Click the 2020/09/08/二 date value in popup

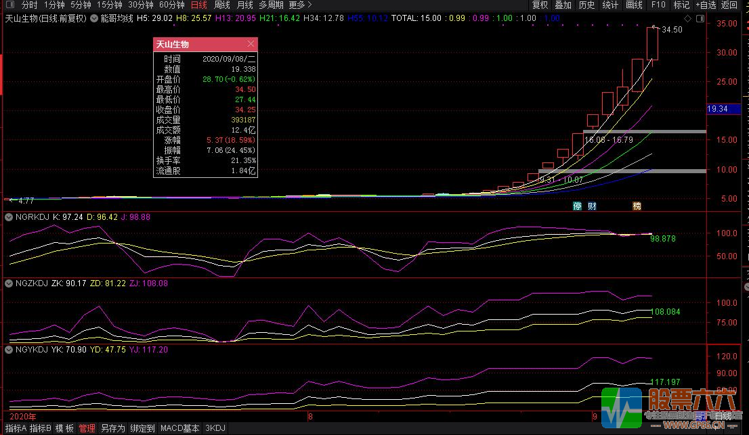pyautogui.click(x=229, y=59)
